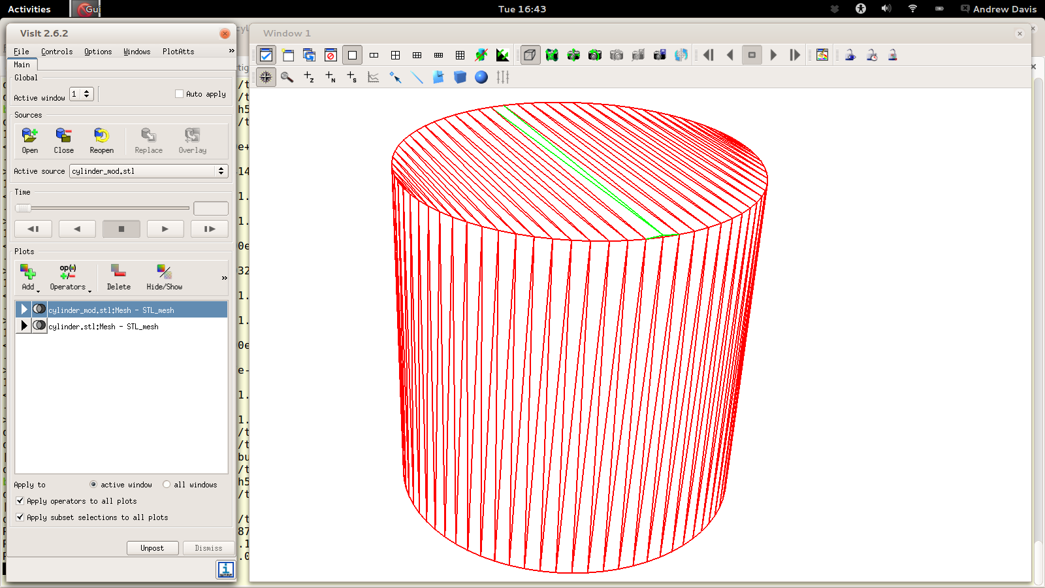The width and height of the screenshot is (1045, 588).
Task: Click the stop button in main panel
Action: click(x=121, y=229)
